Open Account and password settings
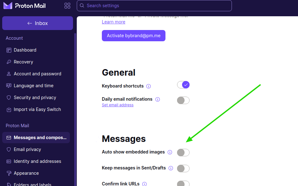This screenshot has height=186, width=298. click(x=37, y=74)
